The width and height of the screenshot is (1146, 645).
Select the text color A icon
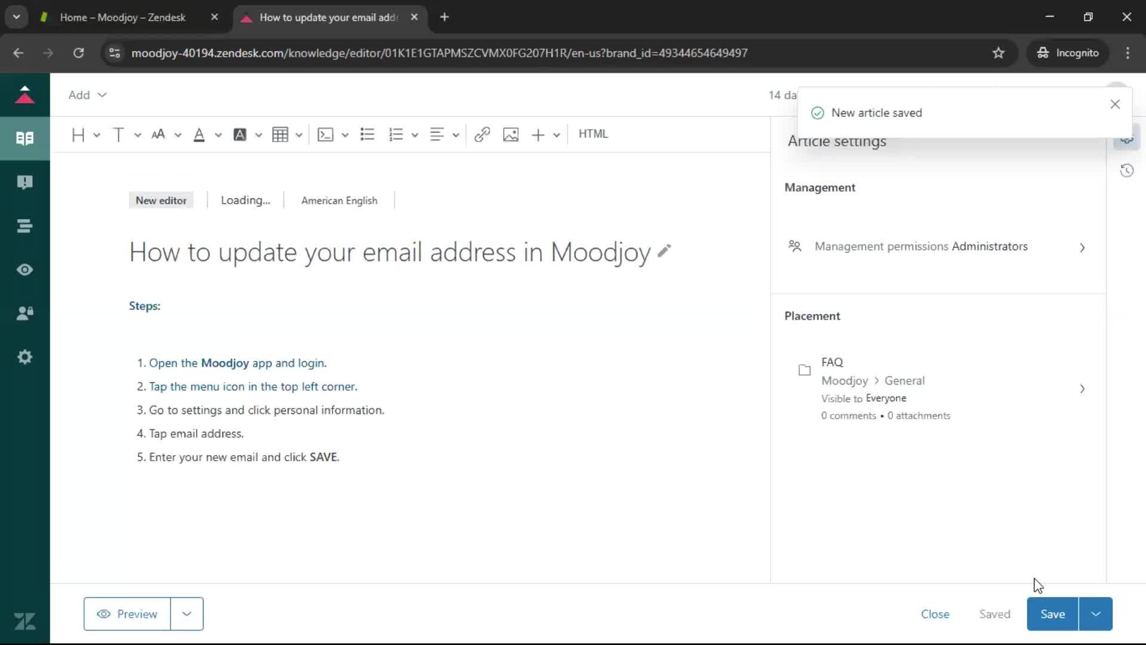[199, 134]
